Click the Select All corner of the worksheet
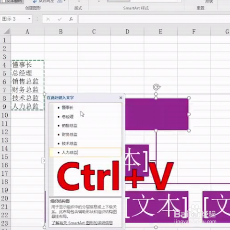This screenshot has height=230, width=230. point(7,31)
